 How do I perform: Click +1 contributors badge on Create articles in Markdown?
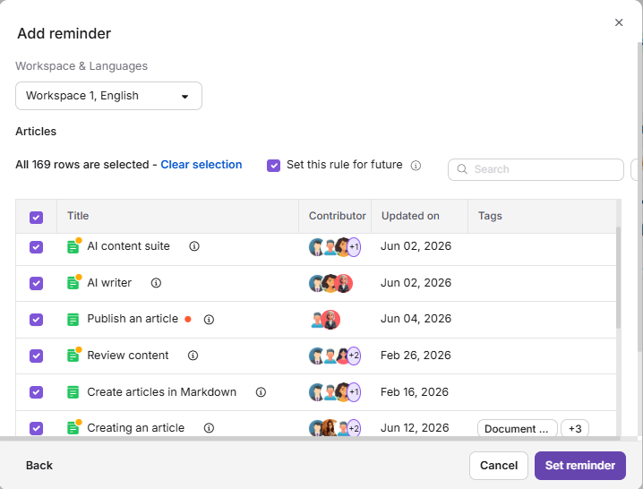[354, 392]
